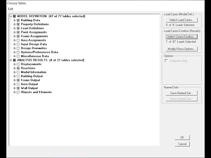
Task: Check the Miscellaneous Data checkbox
Action: click(18, 56)
